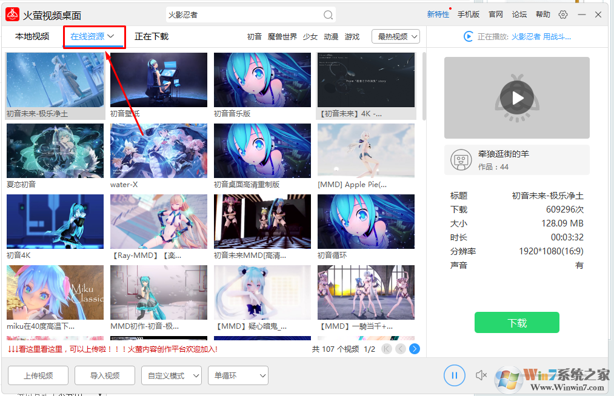Close the Huoying window
Image resolution: width=614 pixels, height=396 pixels.
[x=598, y=15]
